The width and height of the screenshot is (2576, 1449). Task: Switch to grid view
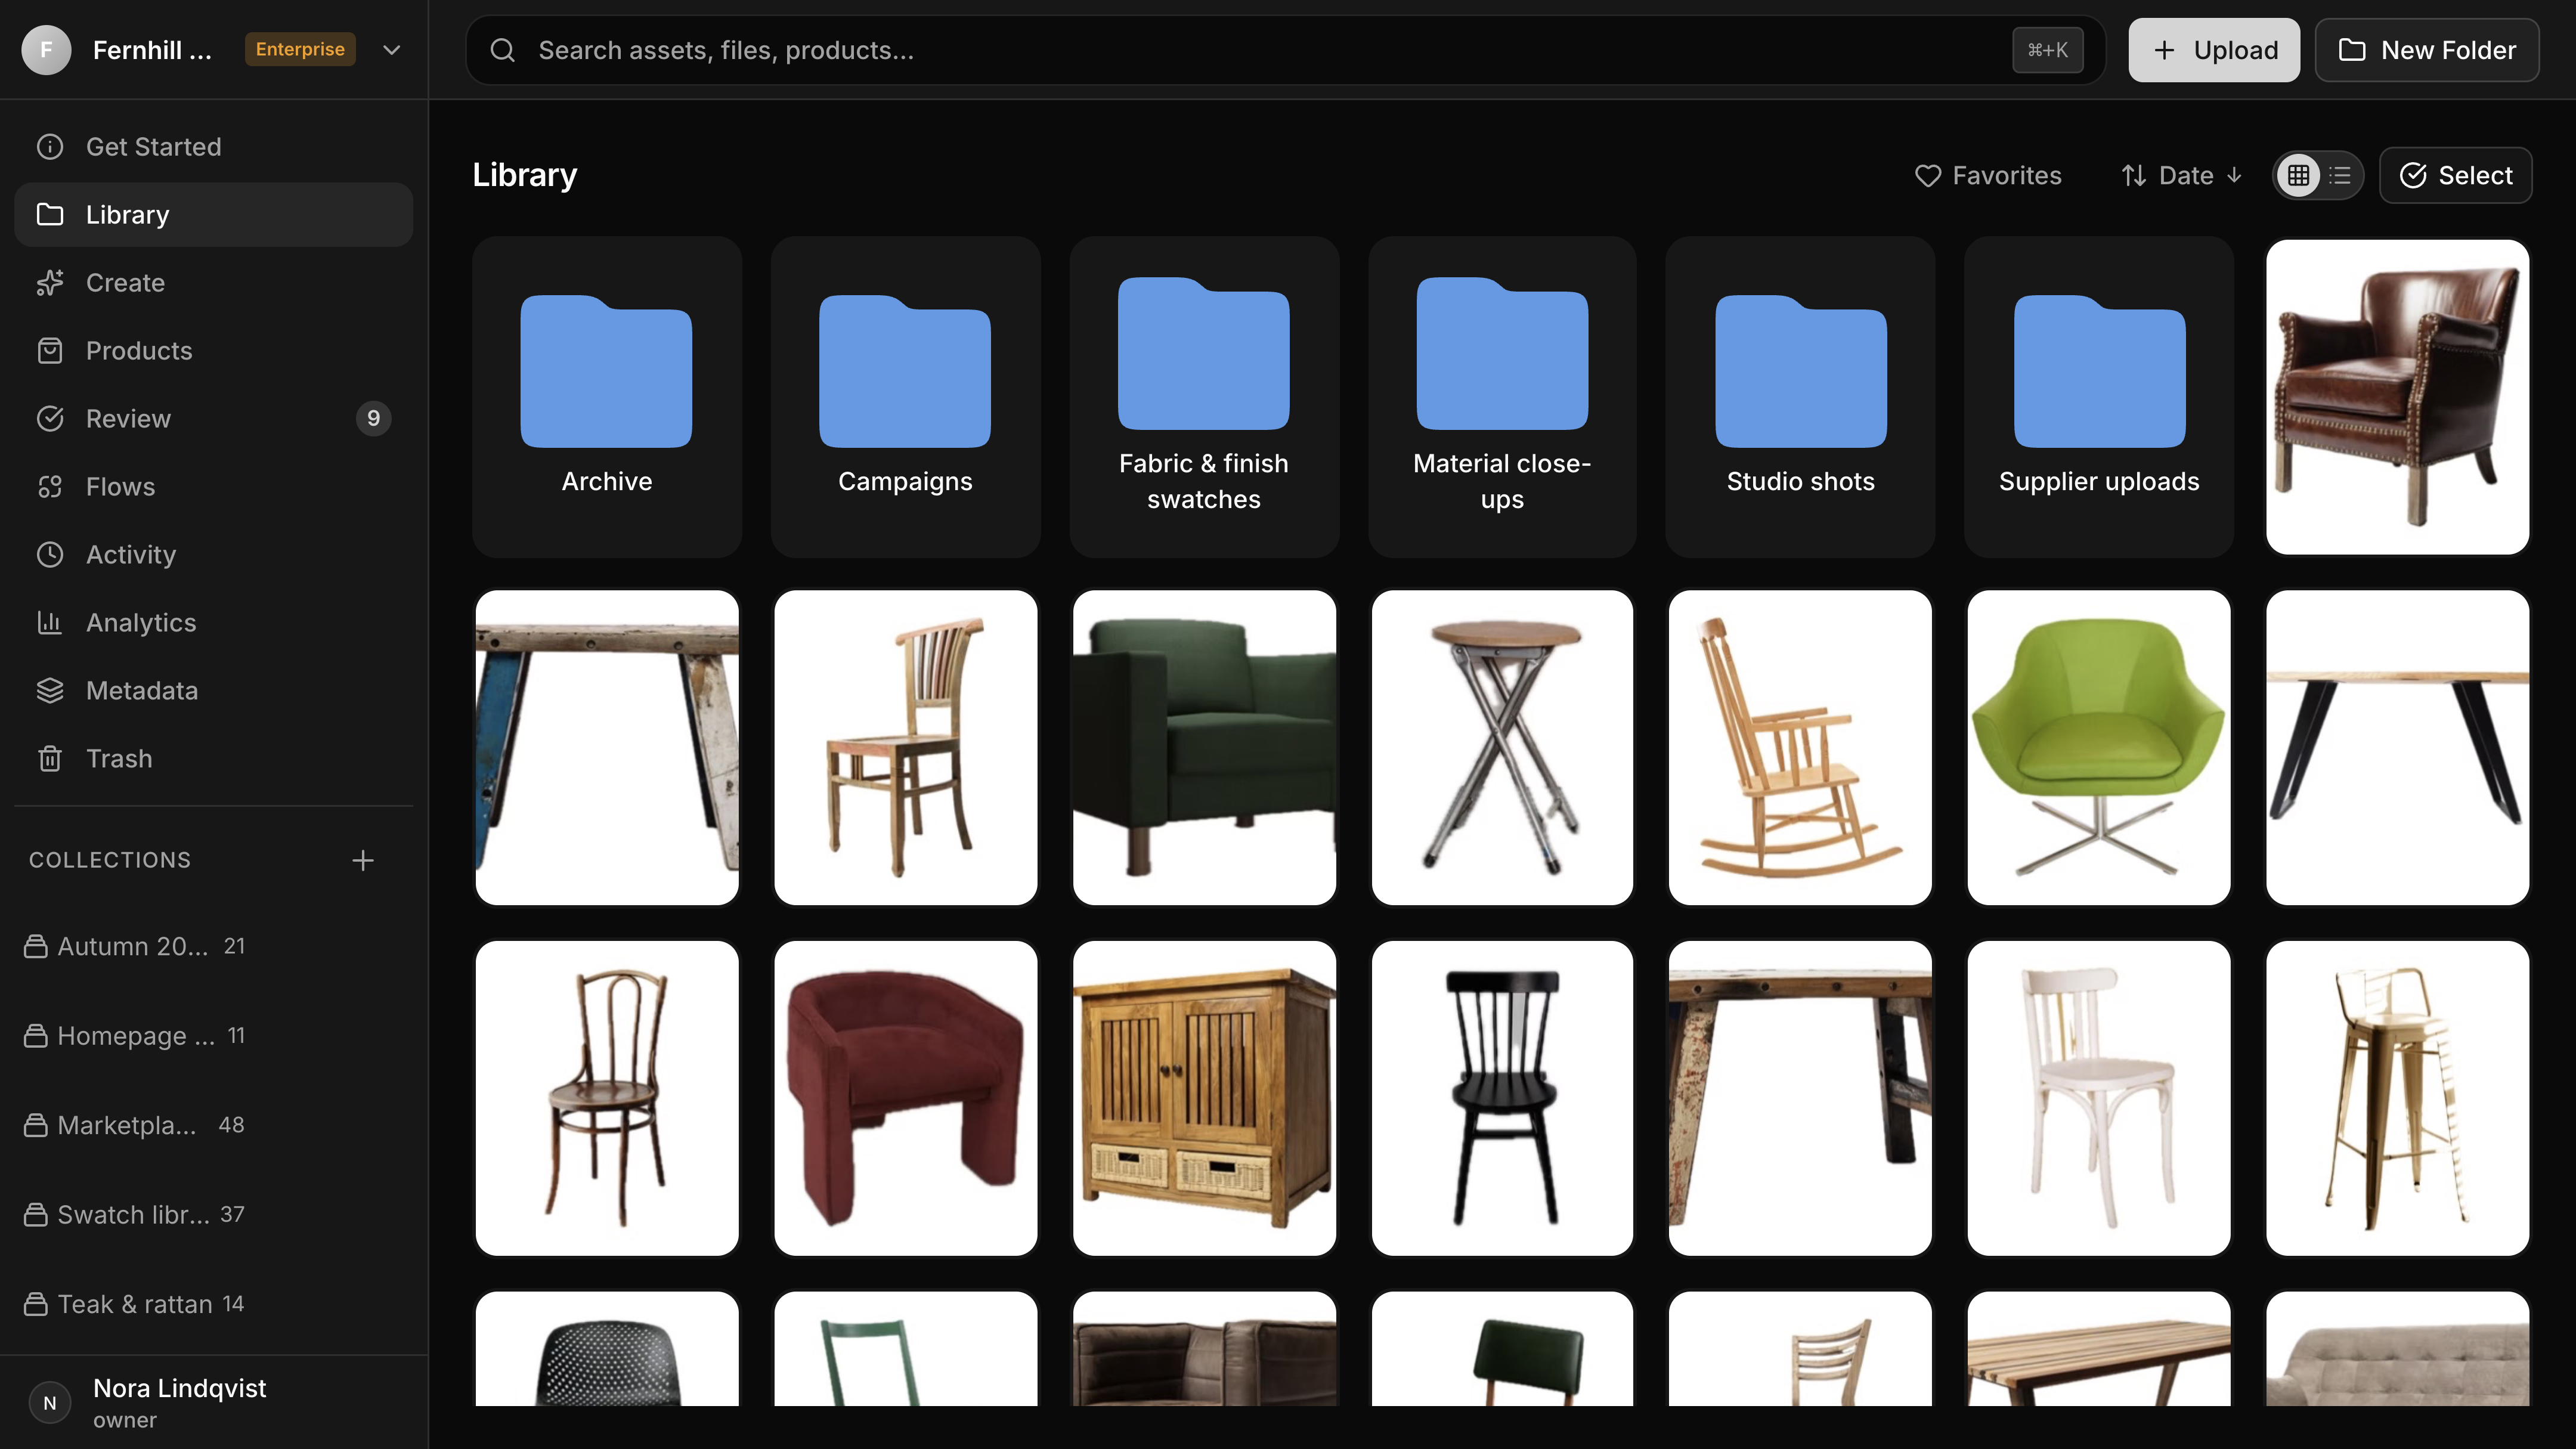point(2299,175)
